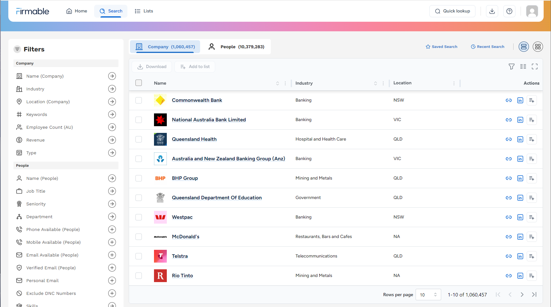Expand the Revenue filter arrow

tap(112, 140)
